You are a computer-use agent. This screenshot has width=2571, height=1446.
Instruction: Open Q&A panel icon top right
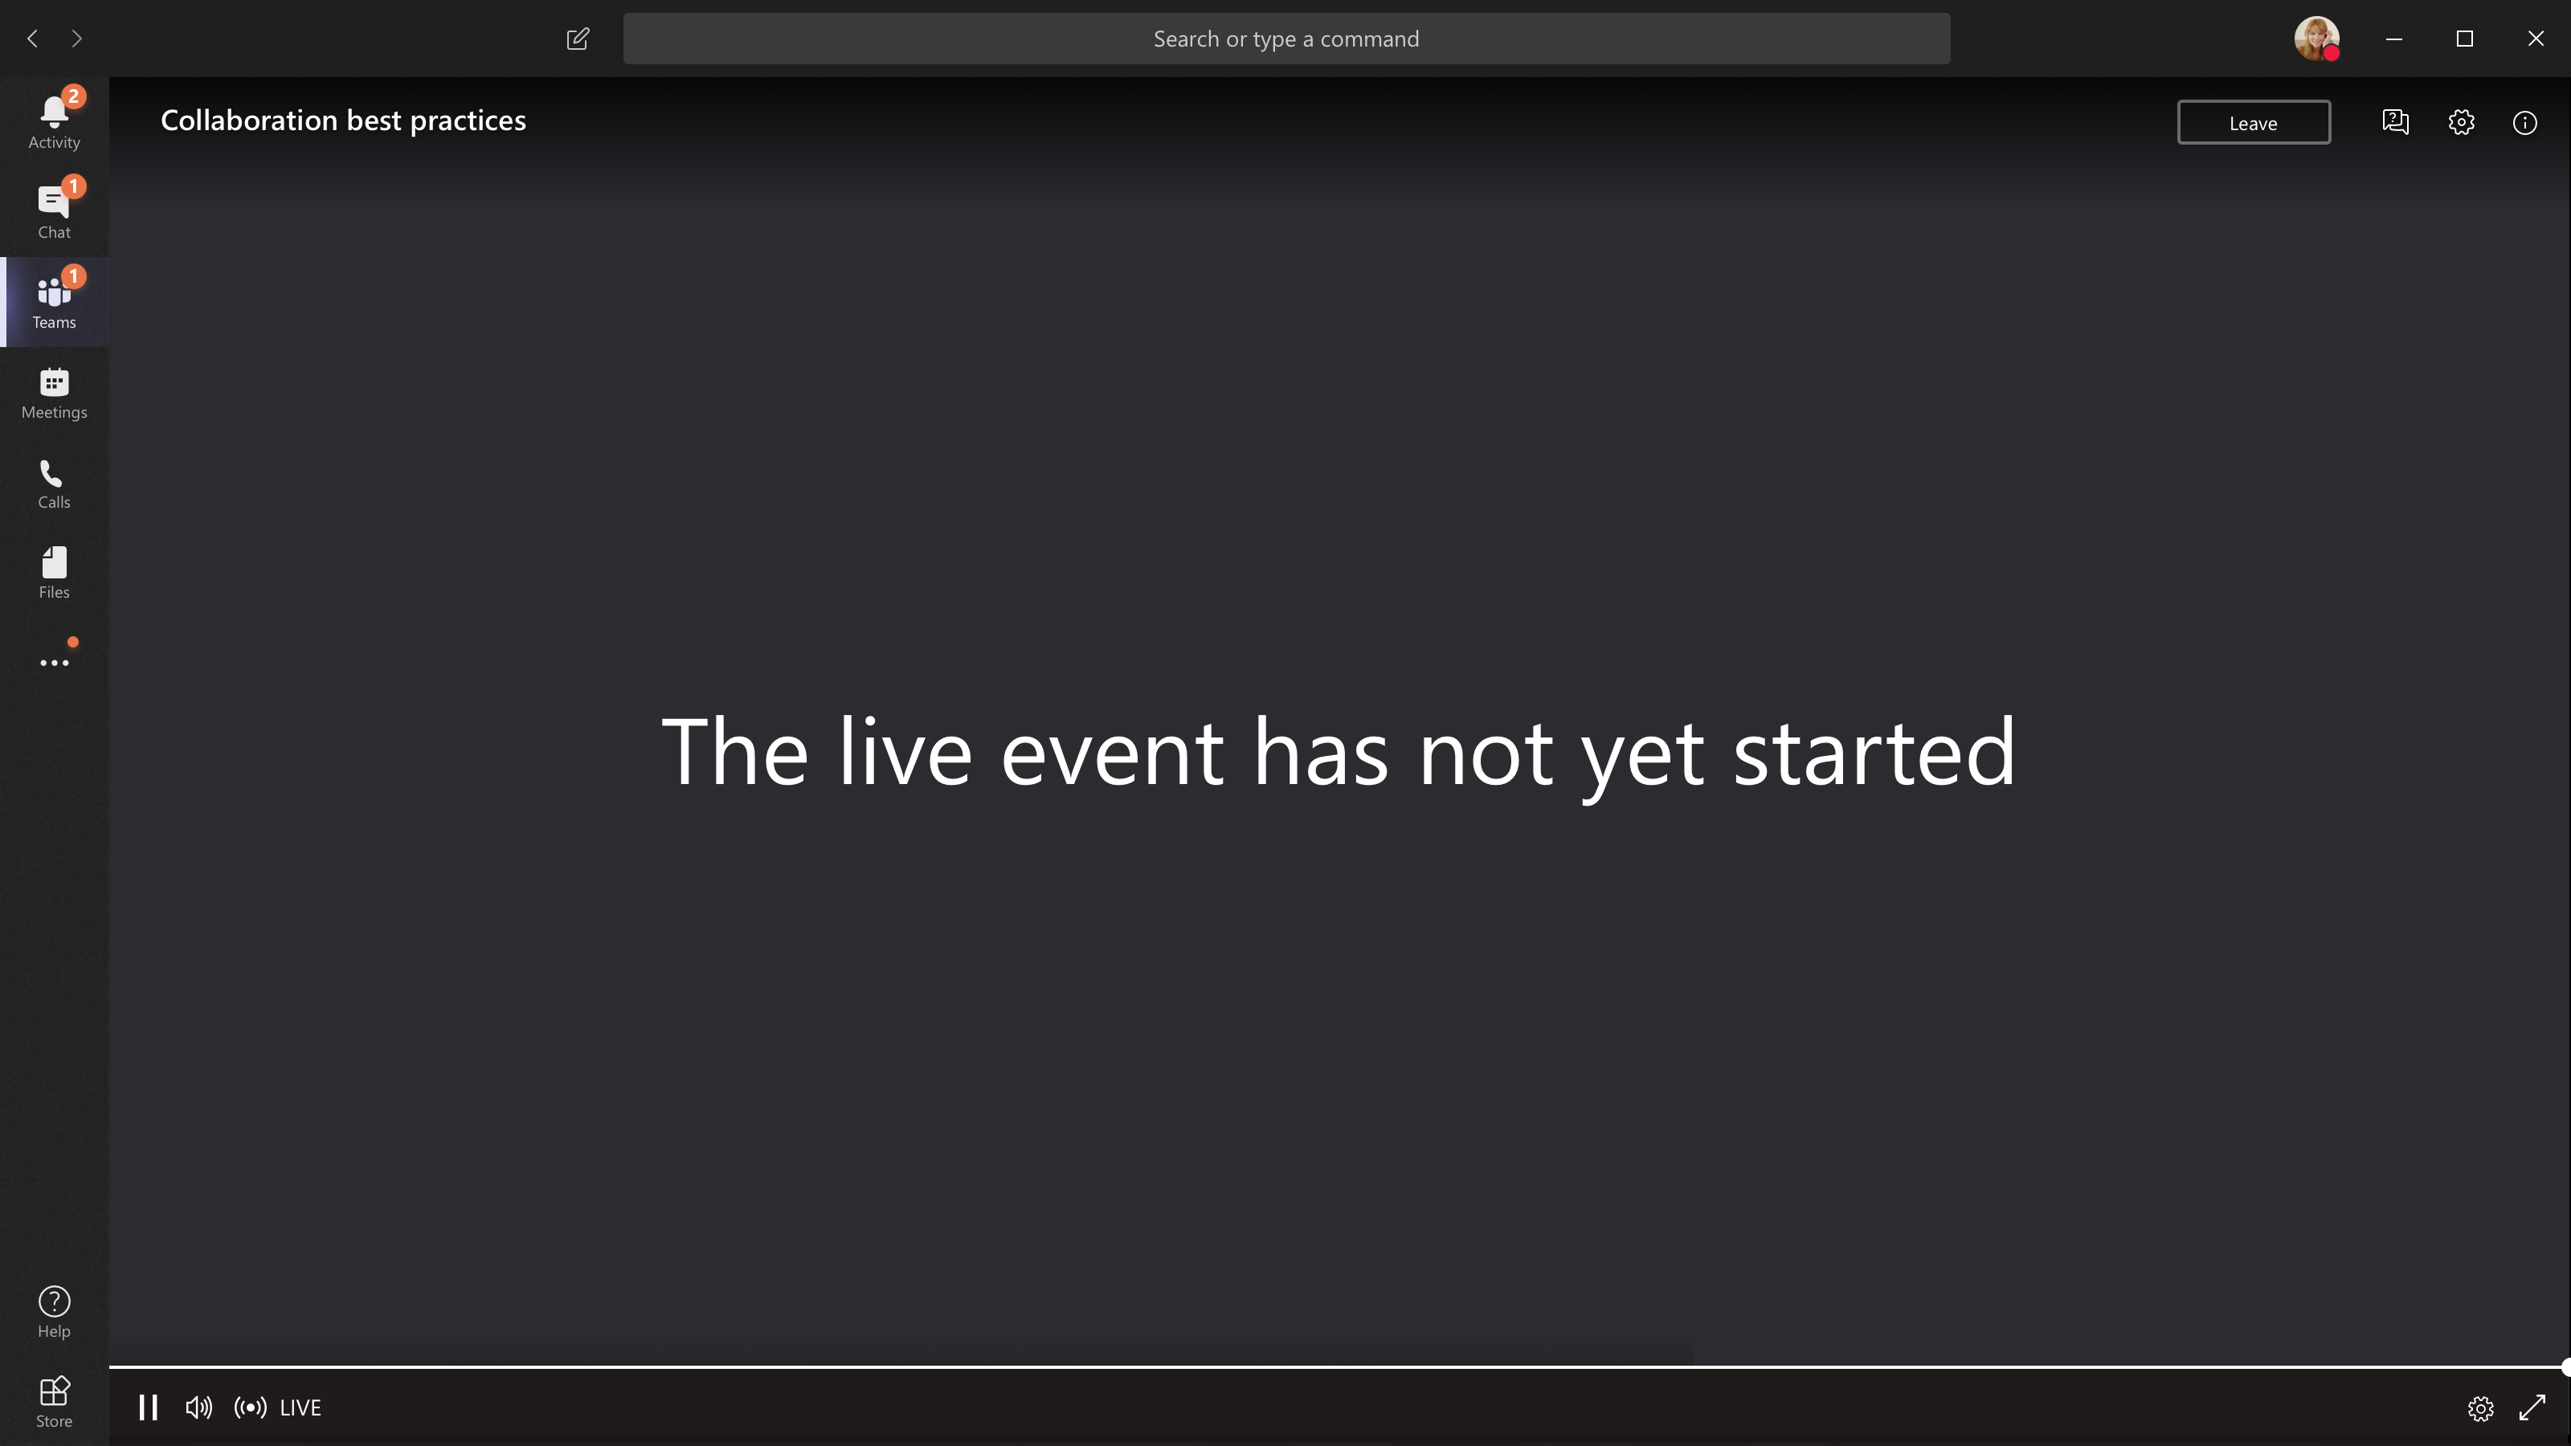pos(2394,122)
